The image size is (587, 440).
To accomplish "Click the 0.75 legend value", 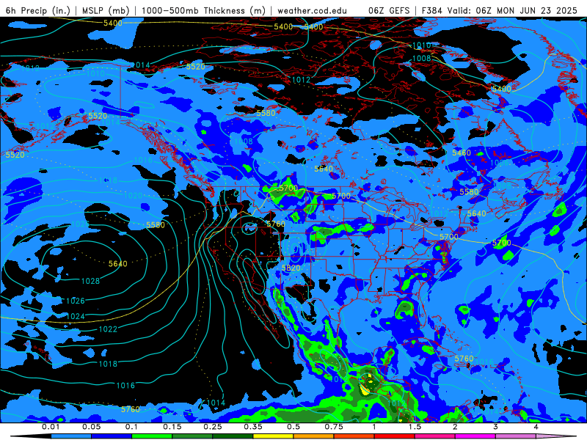I will tap(334, 427).
